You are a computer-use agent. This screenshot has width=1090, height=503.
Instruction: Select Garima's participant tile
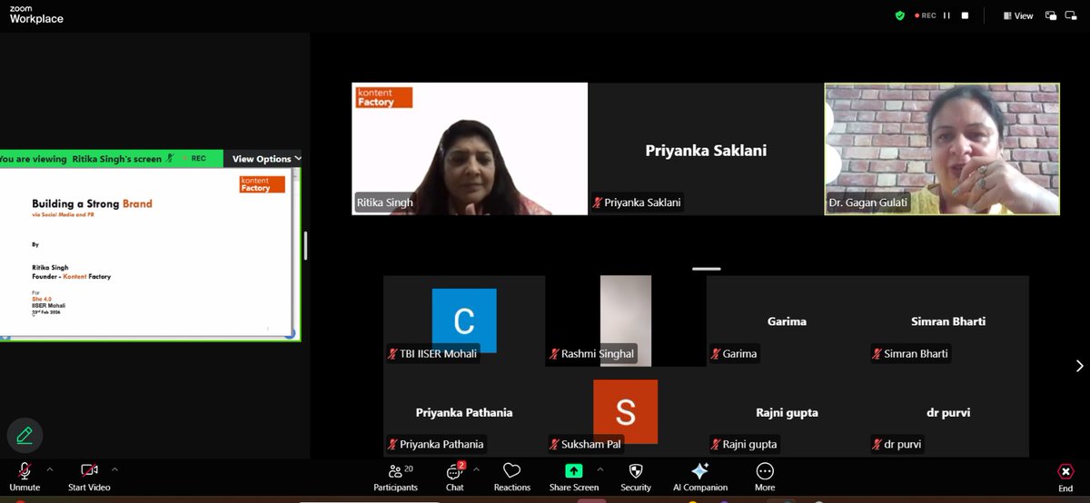787,321
